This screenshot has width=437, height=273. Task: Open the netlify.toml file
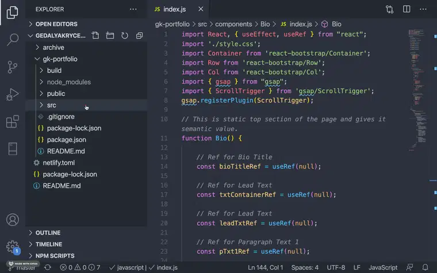tap(86, 163)
